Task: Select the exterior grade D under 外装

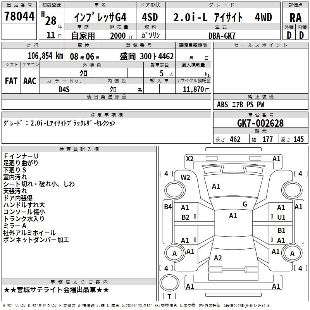Action: point(289,35)
